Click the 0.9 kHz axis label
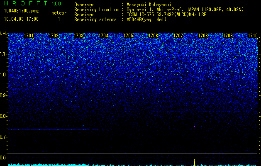This screenshot has height=166, width=261. tap(3, 95)
